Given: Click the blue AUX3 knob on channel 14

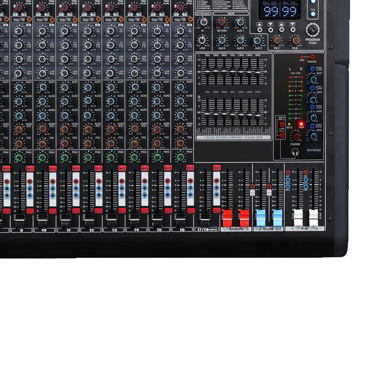Looking at the screenshot, I should tap(134, 115).
